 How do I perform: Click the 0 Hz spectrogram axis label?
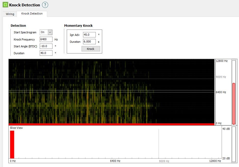coord(219,123)
